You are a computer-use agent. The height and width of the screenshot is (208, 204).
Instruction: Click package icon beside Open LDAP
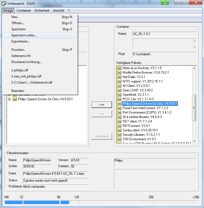tap(119, 90)
